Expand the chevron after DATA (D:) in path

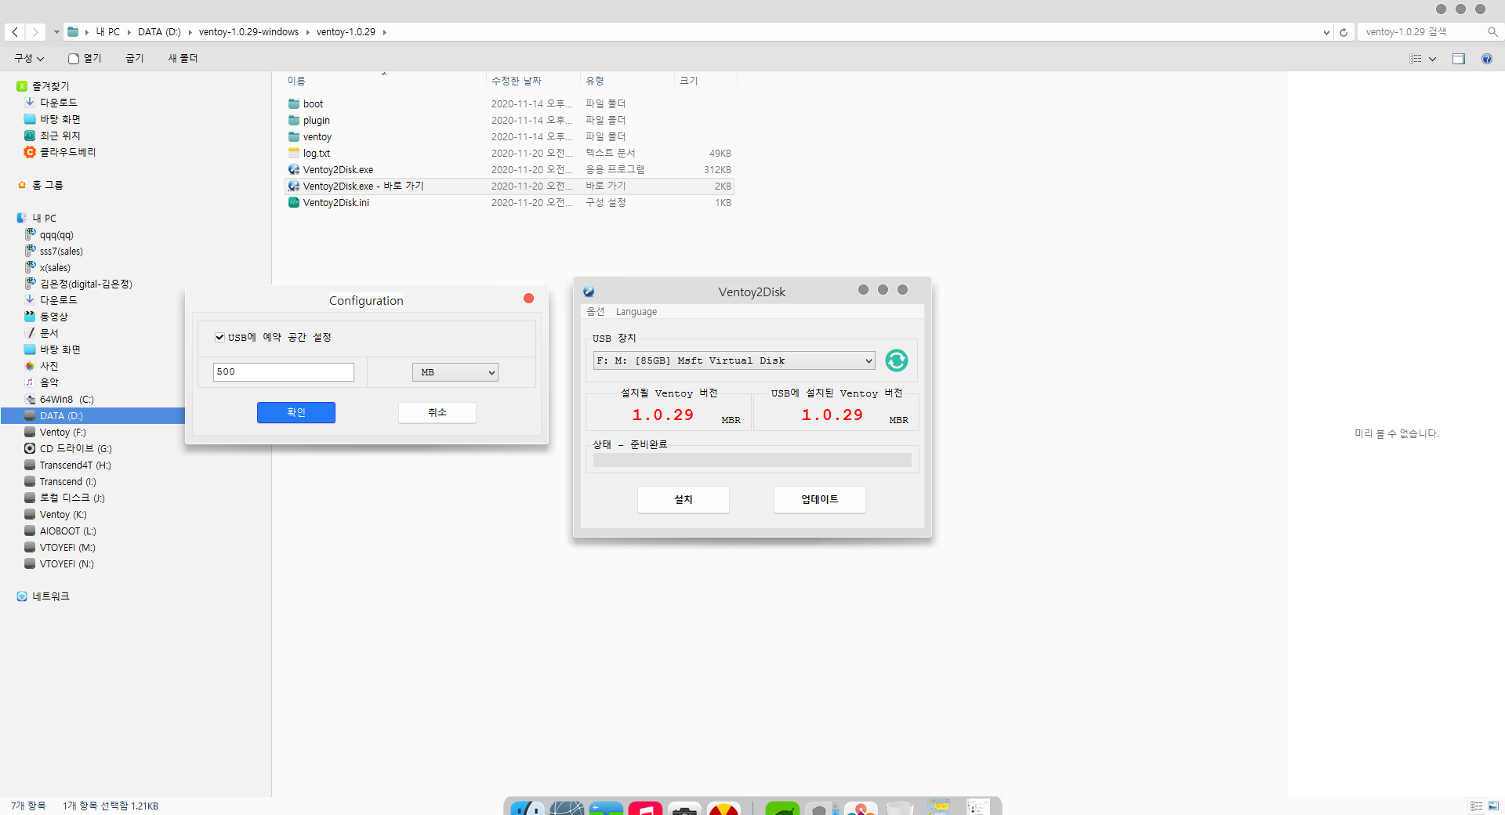pyautogui.click(x=190, y=32)
